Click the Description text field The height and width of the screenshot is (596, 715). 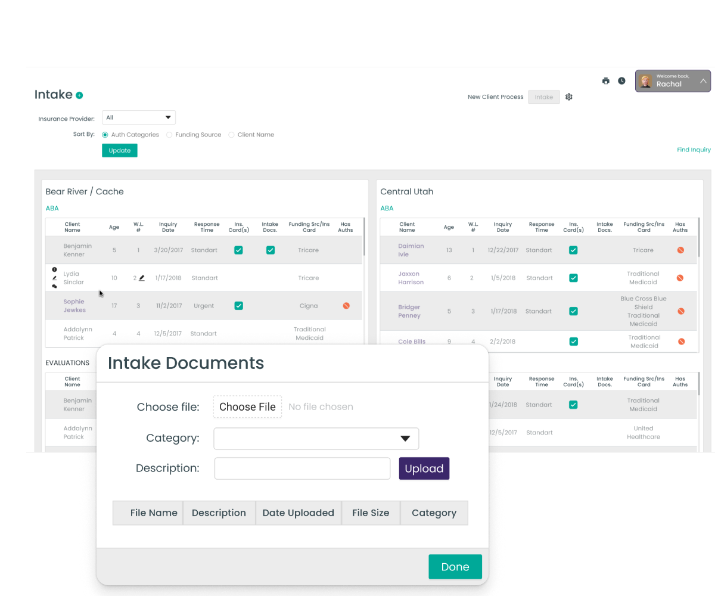coord(302,468)
